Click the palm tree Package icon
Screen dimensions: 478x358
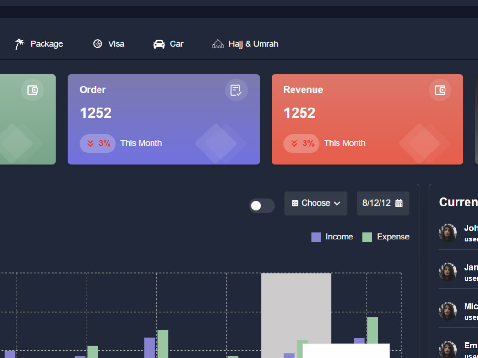(20, 44)
